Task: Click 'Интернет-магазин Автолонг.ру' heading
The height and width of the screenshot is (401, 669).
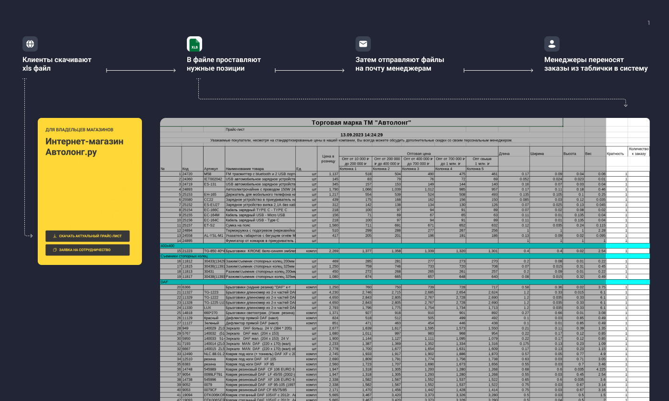Action: click(85, 147)
